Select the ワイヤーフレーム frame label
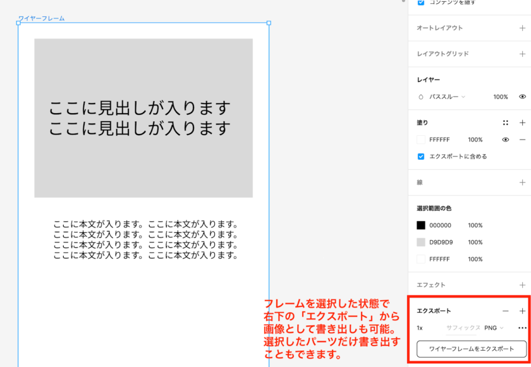Image resolution: width=531 pixels, height=367 pixels. (41, 18)
